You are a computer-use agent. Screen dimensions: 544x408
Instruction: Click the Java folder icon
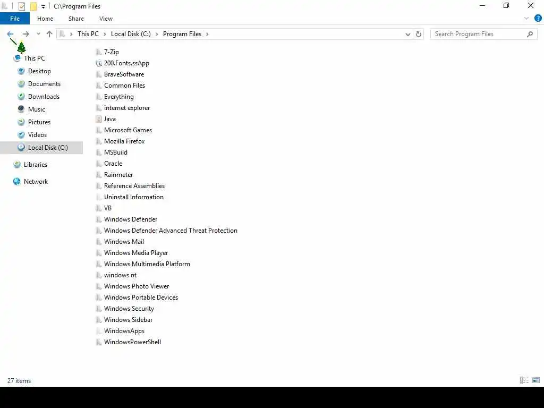[98, 119]
